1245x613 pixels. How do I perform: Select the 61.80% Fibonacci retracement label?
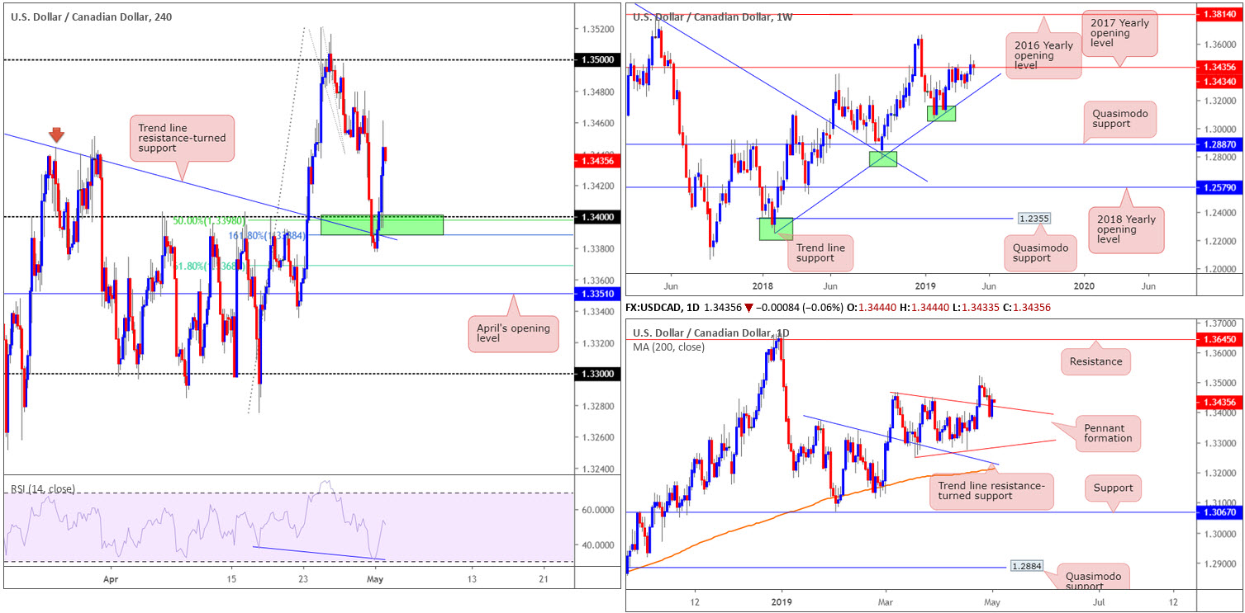point(208,265)
